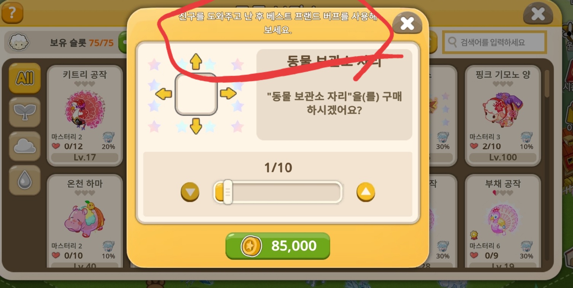This screenshot has height=288, width=573.
Task: Click the up arrow on storage diagram
Action: click(x=196, y=61)
